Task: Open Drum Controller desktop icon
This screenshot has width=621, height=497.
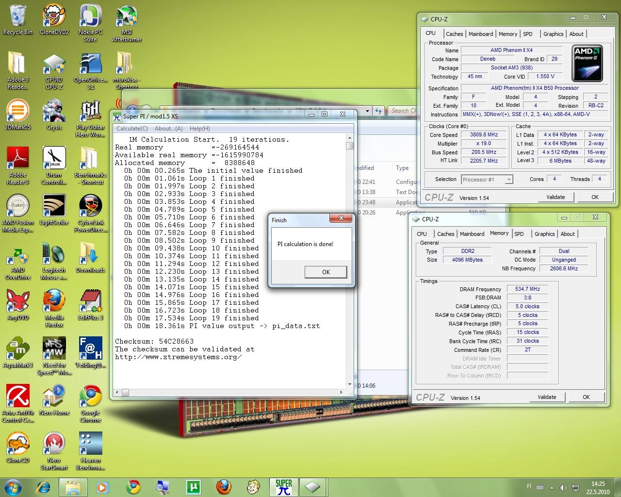Action: 54,166
